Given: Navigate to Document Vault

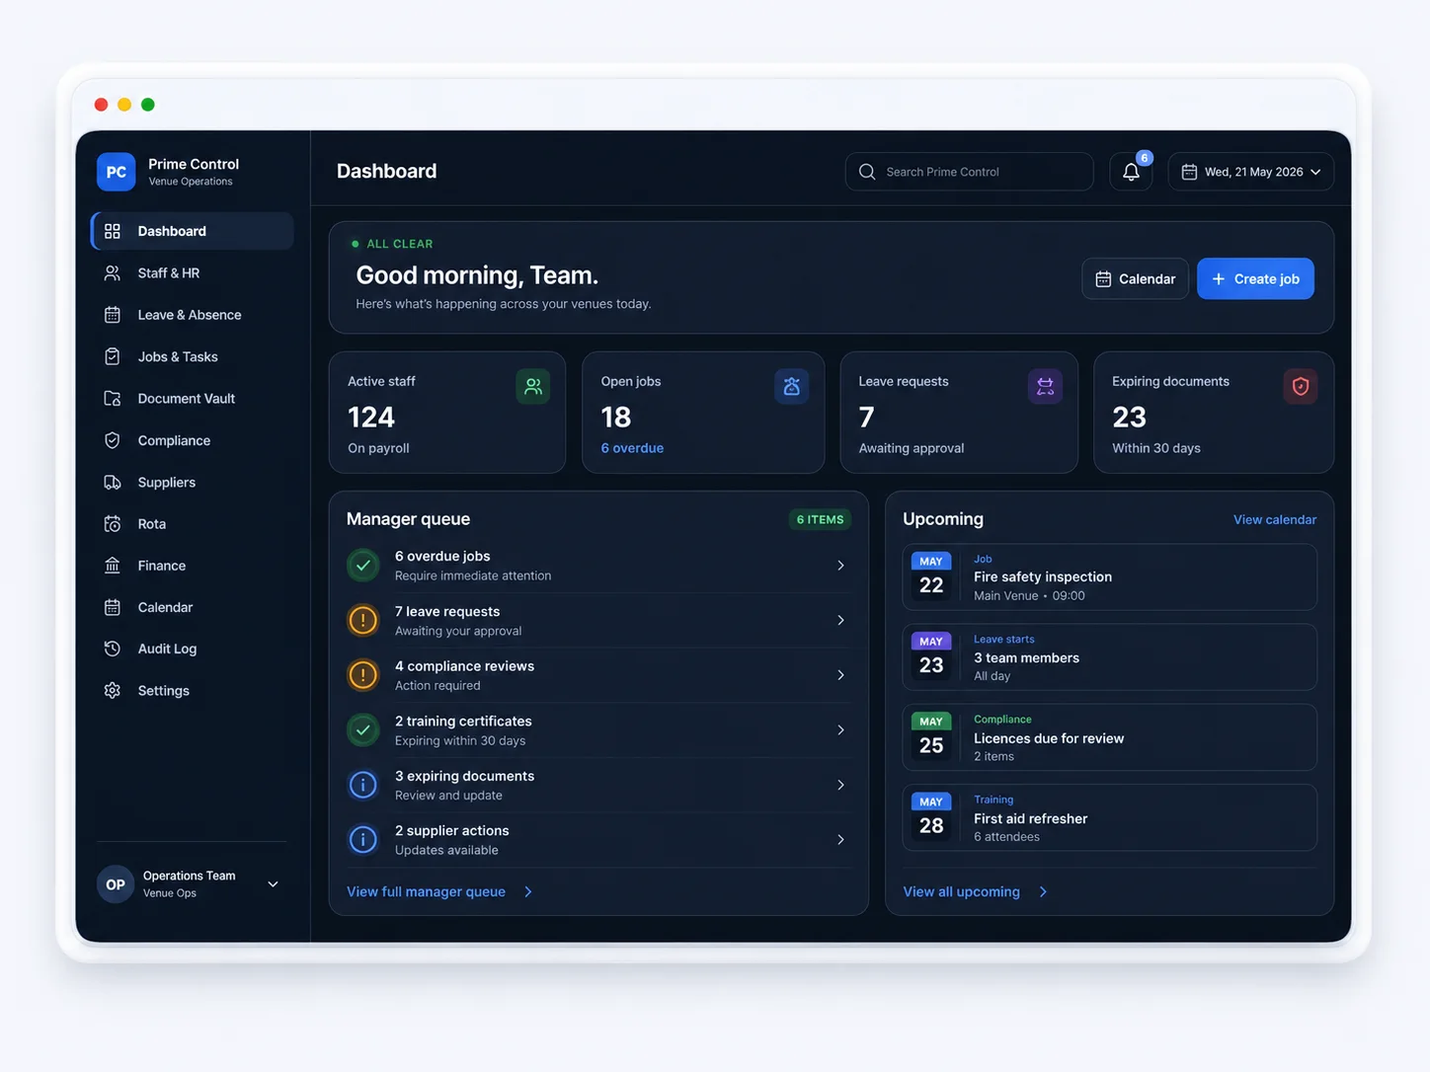Looking at the screenshot, I should coord(193,399).
